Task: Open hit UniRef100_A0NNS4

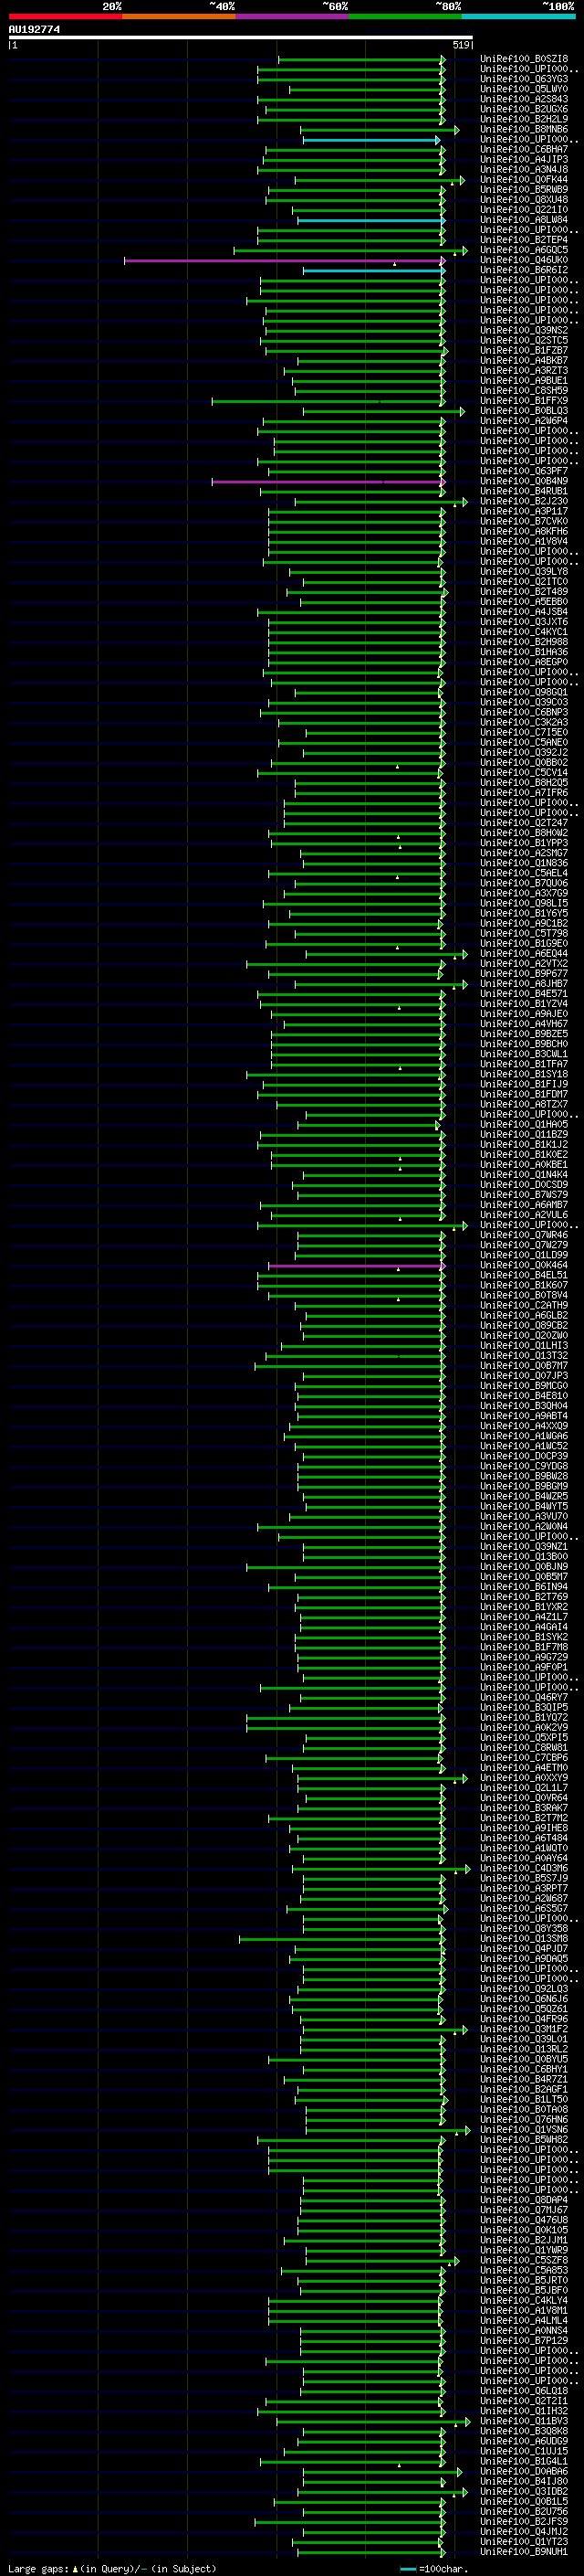Action: coord(524,2330)
